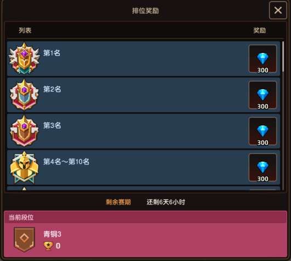Screen dimensions: 291x261
Task: Click the 奖励 column header
Action: point(260,30)
